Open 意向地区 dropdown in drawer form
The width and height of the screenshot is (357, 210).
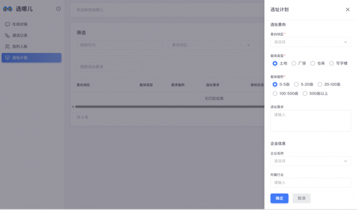(310, 42)
